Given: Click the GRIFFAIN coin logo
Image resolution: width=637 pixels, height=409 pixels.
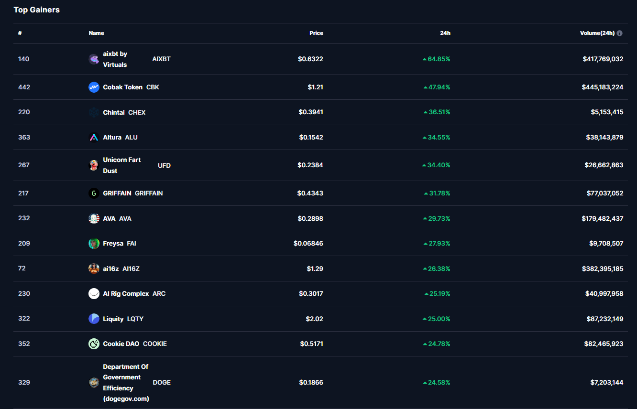Looking at the screenshot, I should pos(94,194).
